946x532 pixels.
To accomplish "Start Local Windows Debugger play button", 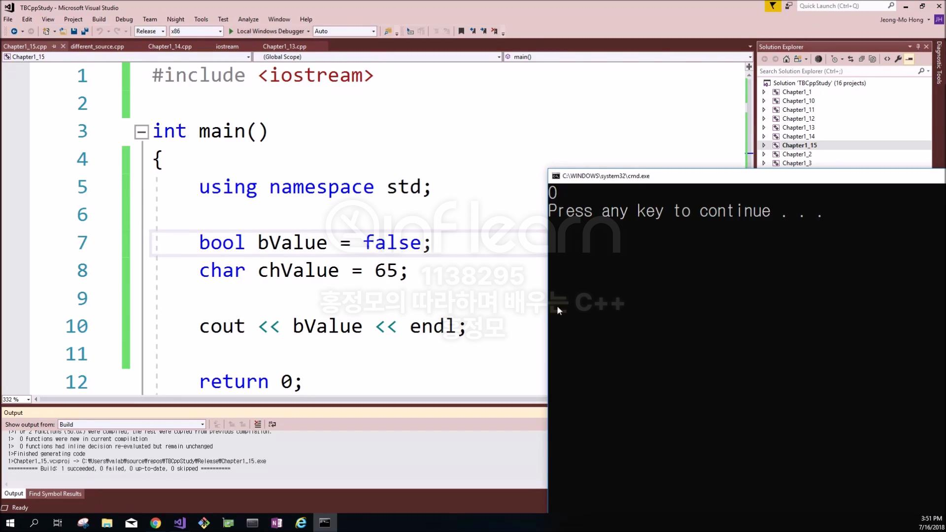I will (231, 31).
